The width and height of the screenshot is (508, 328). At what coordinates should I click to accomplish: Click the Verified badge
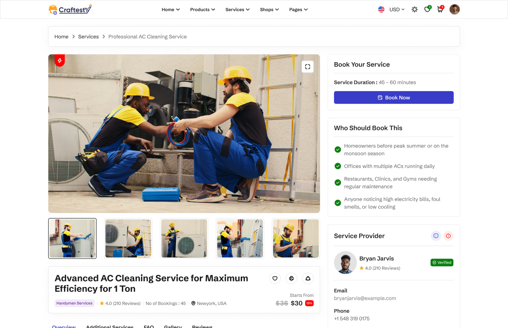(x=442, y=262)
